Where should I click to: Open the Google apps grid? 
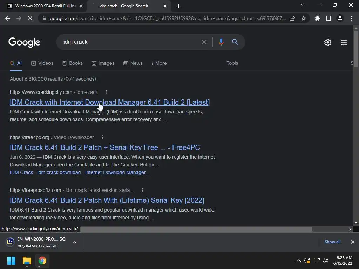pyautogui.click(x=344, y=42)
